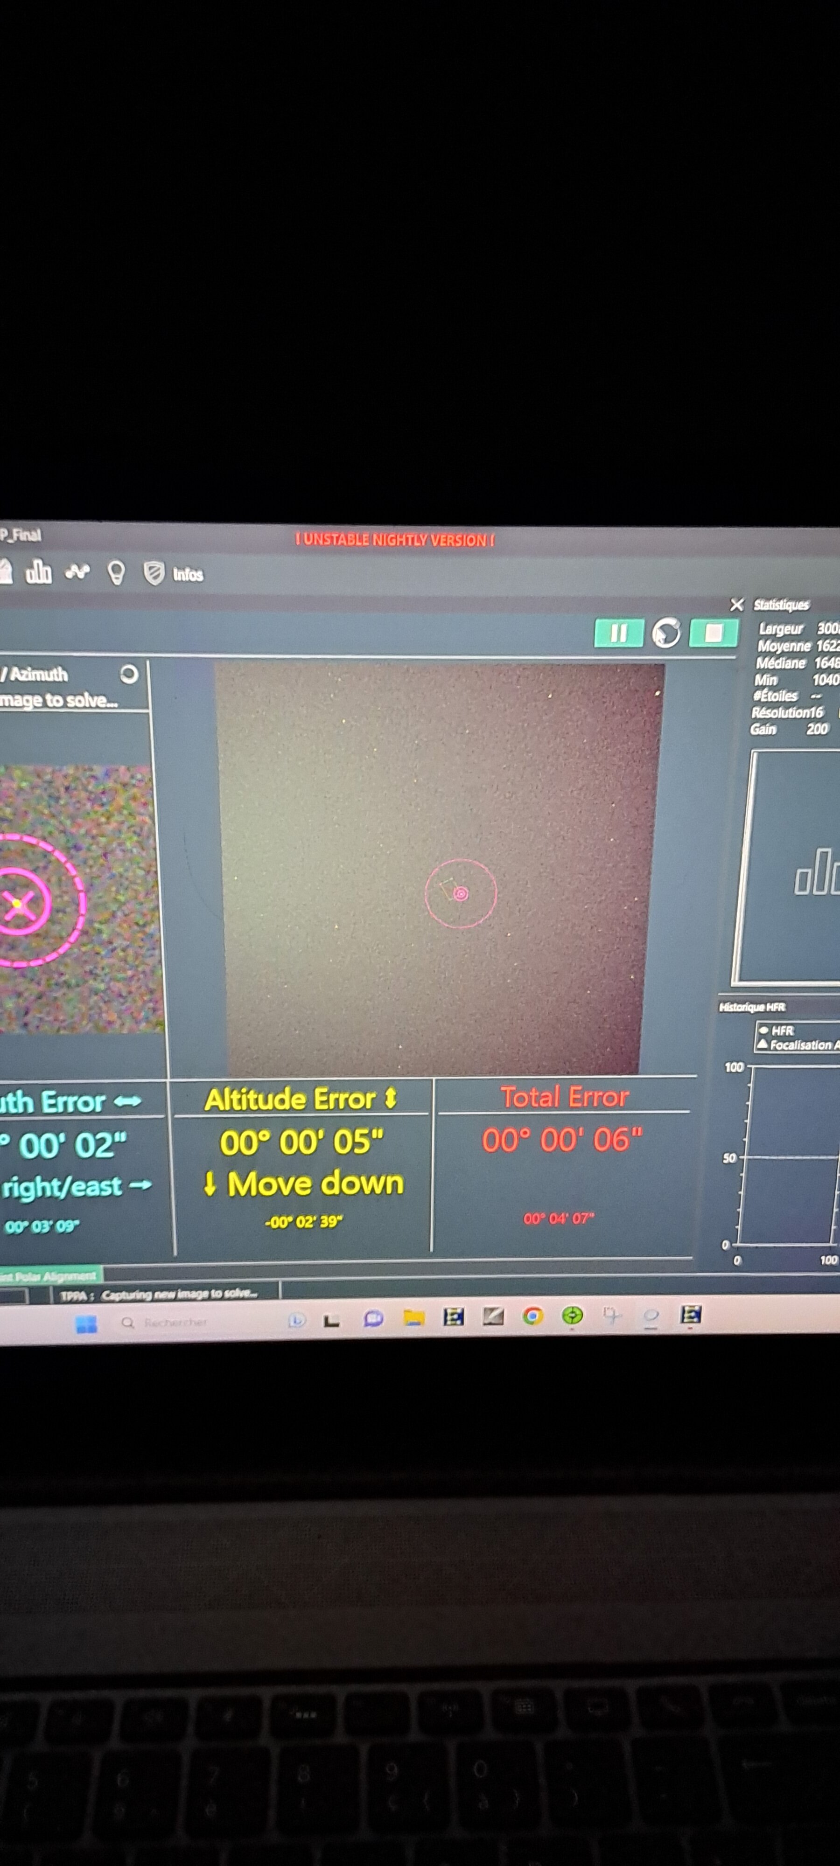Stop the polar alignment with the square button
The height and width of the screenshot is (1866, 840).
[x=713, y=633]
